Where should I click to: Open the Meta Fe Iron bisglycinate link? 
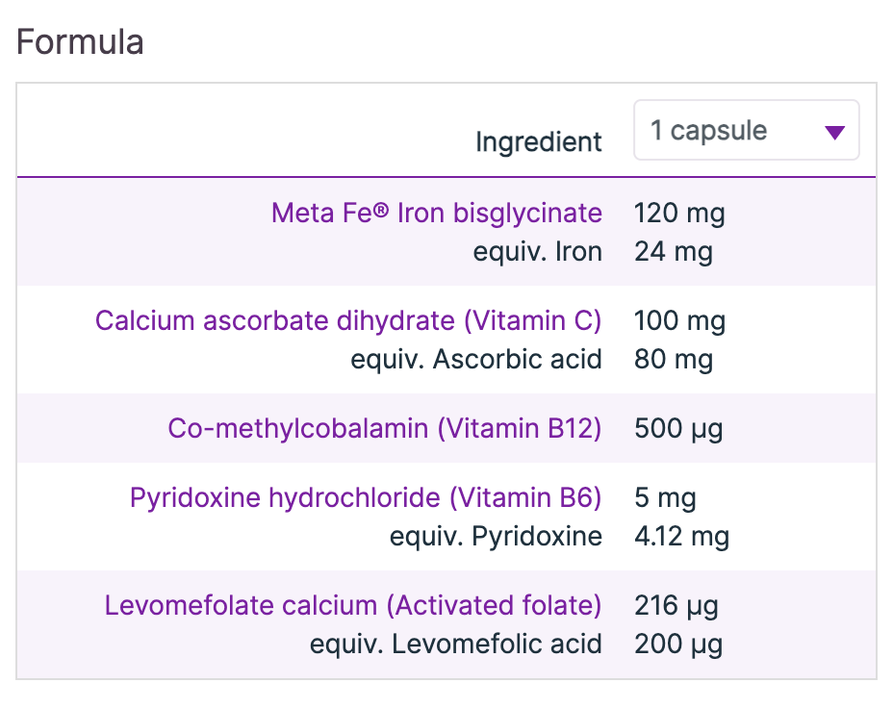point(436,213)
